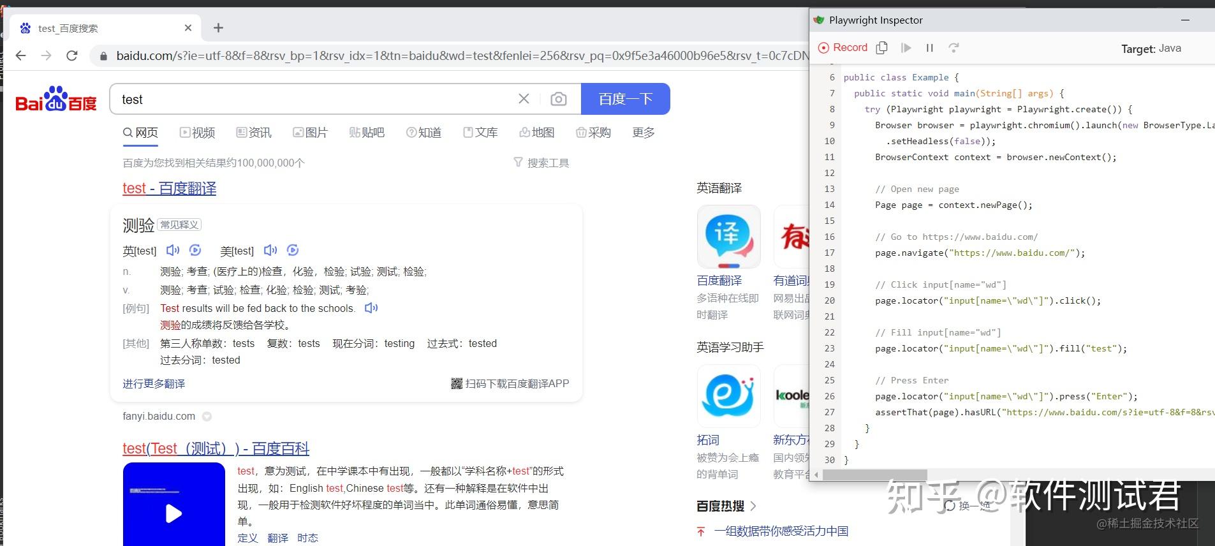The image size is (1215, 546).
Task: Click the 有道 app icon
Action: pyautogui.click(x=792, y=236)
